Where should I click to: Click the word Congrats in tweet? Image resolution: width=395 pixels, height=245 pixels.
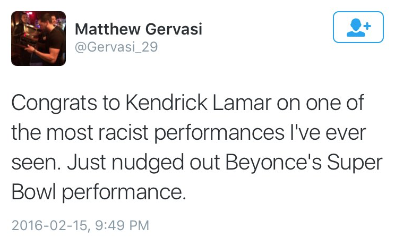[x=54, y=103]
